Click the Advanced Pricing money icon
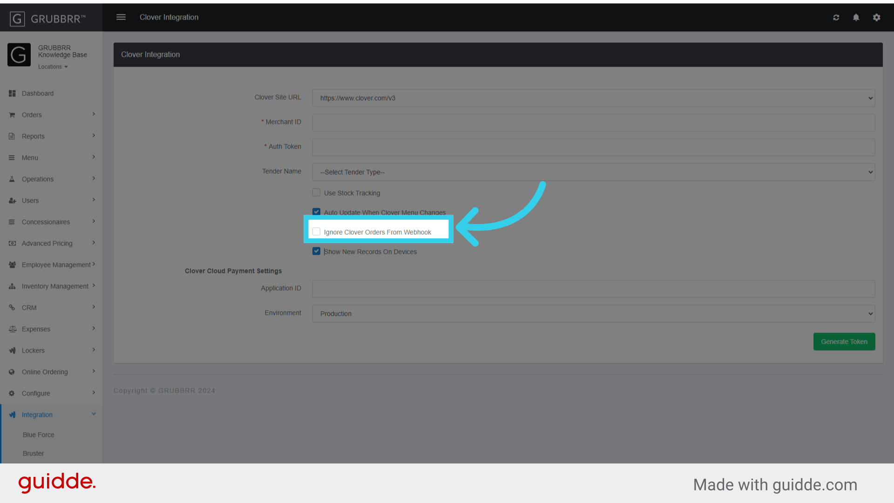 tap(12, 244)
